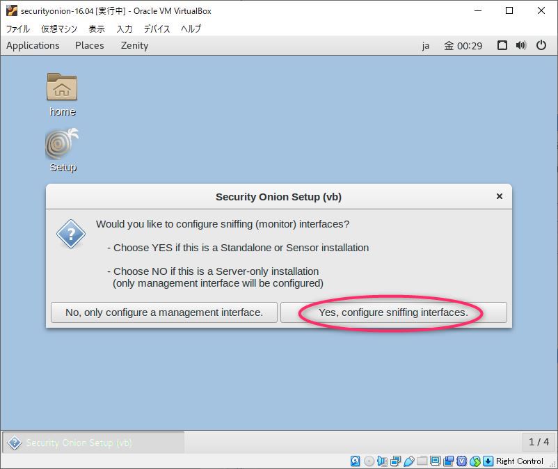Minimize the VirtualBox window
558x469 pixels.
pos(478,10)
